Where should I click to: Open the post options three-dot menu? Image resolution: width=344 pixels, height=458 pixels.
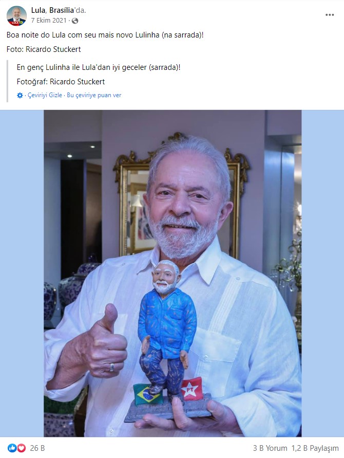330,15
